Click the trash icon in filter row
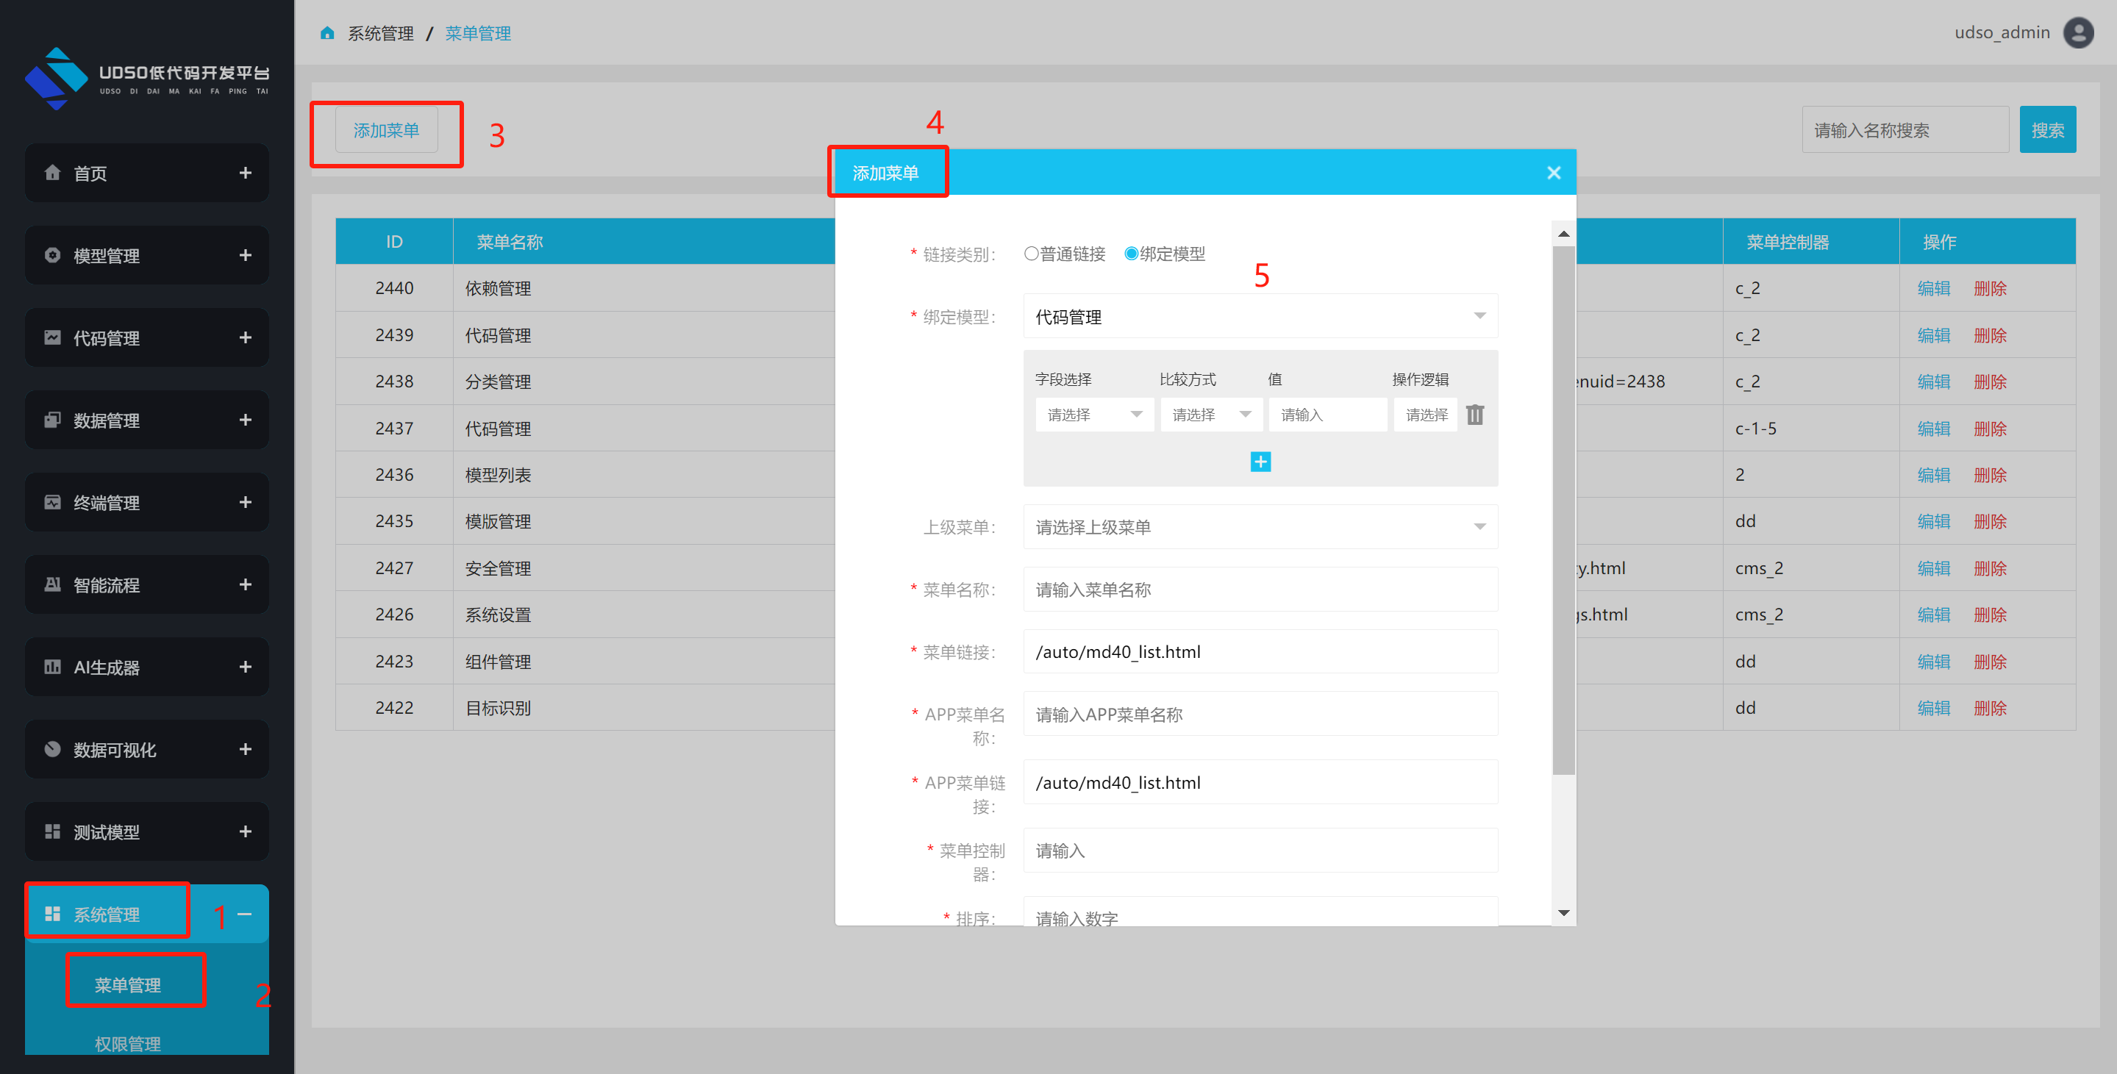Image resolution: width=2117 pixels, height=1074 pixels. (x=1474, y=415)
